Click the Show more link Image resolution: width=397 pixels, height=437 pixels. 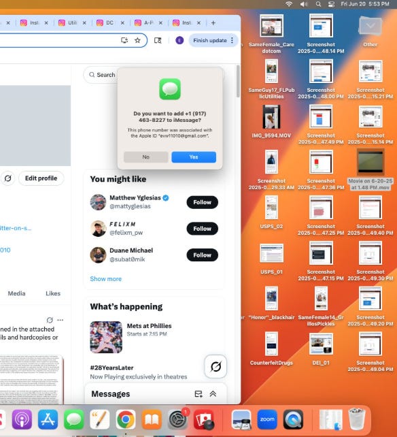106,278
